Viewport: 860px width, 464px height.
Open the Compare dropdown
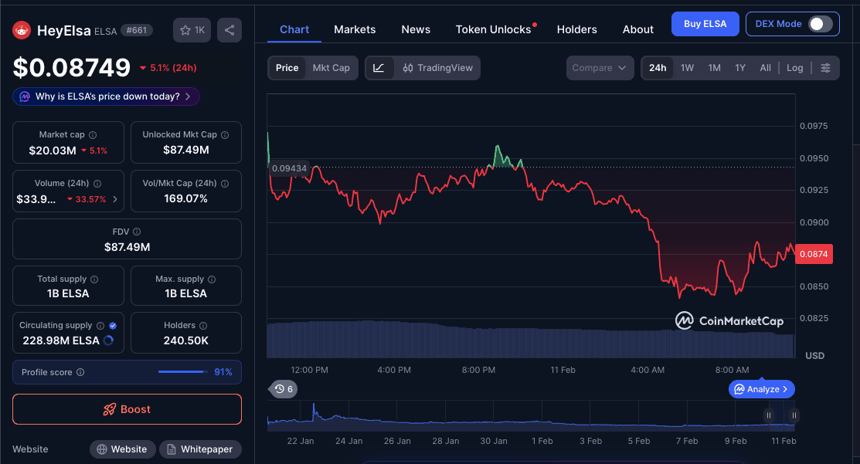600,68
